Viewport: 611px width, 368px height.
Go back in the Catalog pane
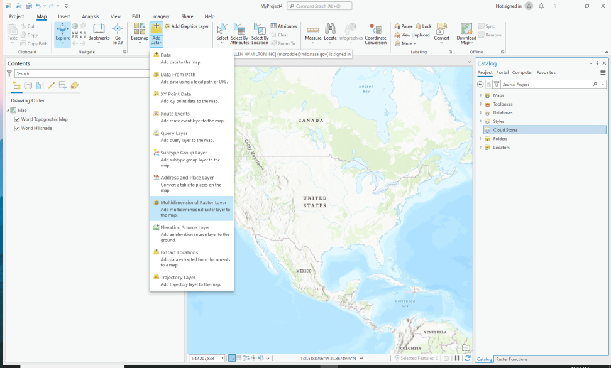click(x=480, y=84)
